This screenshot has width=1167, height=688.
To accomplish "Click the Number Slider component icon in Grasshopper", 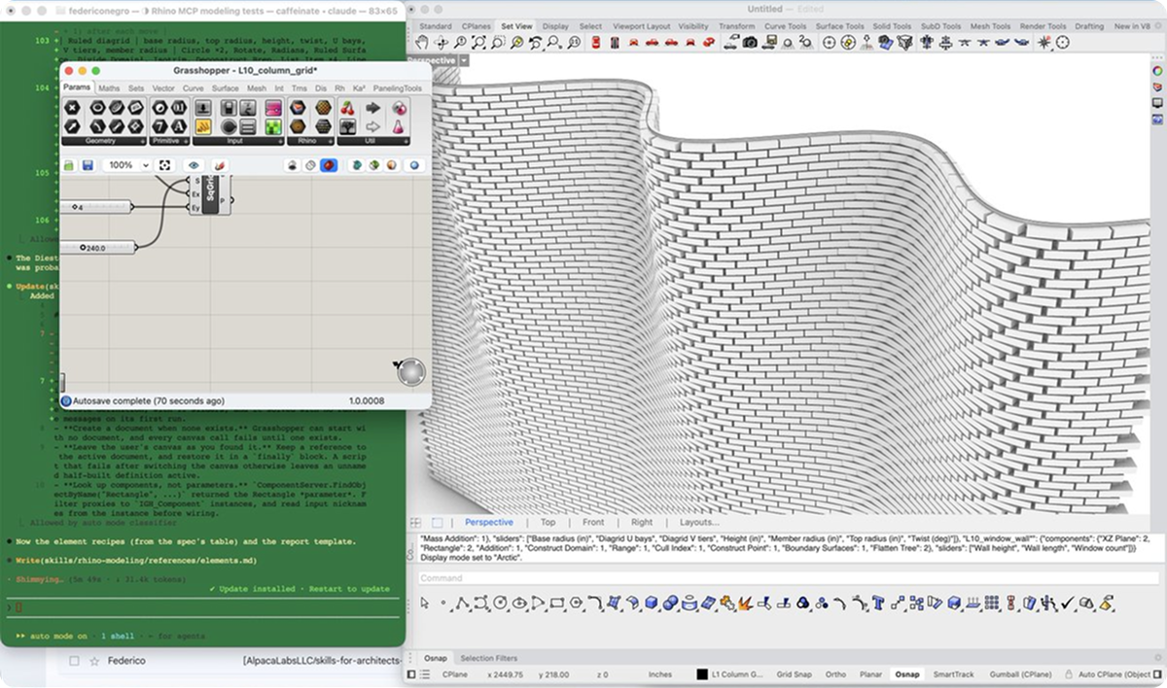I will click(203, 107).
